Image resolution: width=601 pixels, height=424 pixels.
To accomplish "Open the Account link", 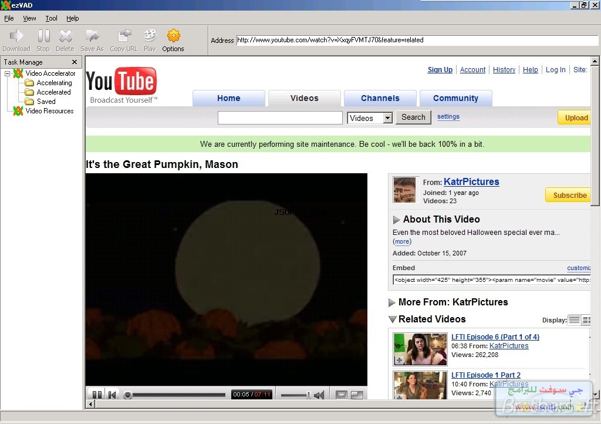I will tap(472, 70).
